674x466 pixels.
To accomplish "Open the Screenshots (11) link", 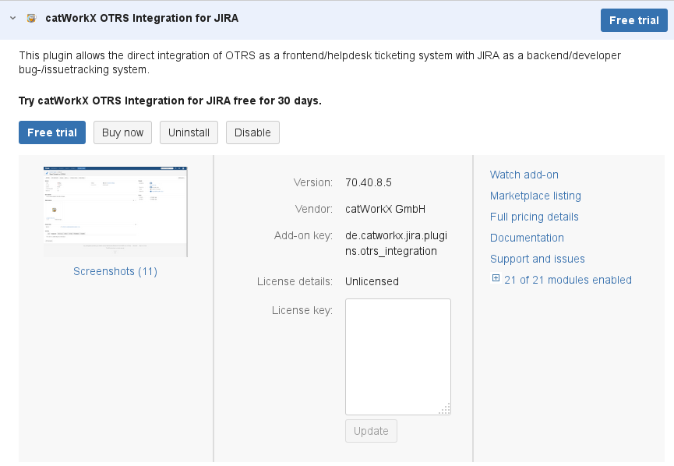I will [115, 271].
